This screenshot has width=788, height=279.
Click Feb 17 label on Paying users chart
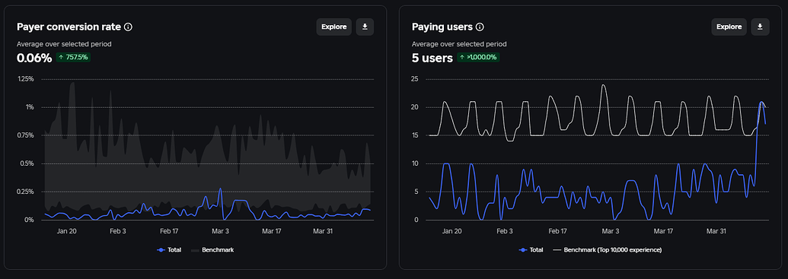[557, 231]
